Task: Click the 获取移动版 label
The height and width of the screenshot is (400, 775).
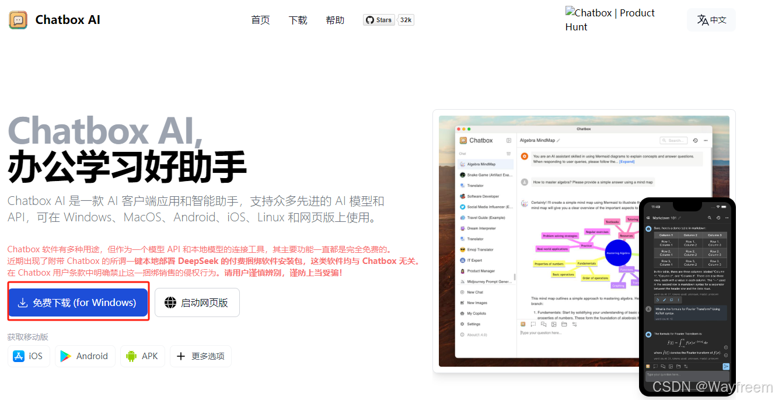Action: pyautogui.click(x=28, y=337)
